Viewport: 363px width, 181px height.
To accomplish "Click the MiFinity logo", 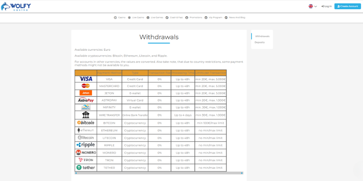I will pyautogui.click(x=86, y=107).
